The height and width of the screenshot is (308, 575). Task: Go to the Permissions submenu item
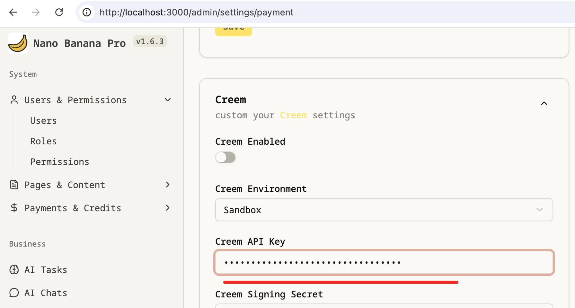[x=59, y=162]
